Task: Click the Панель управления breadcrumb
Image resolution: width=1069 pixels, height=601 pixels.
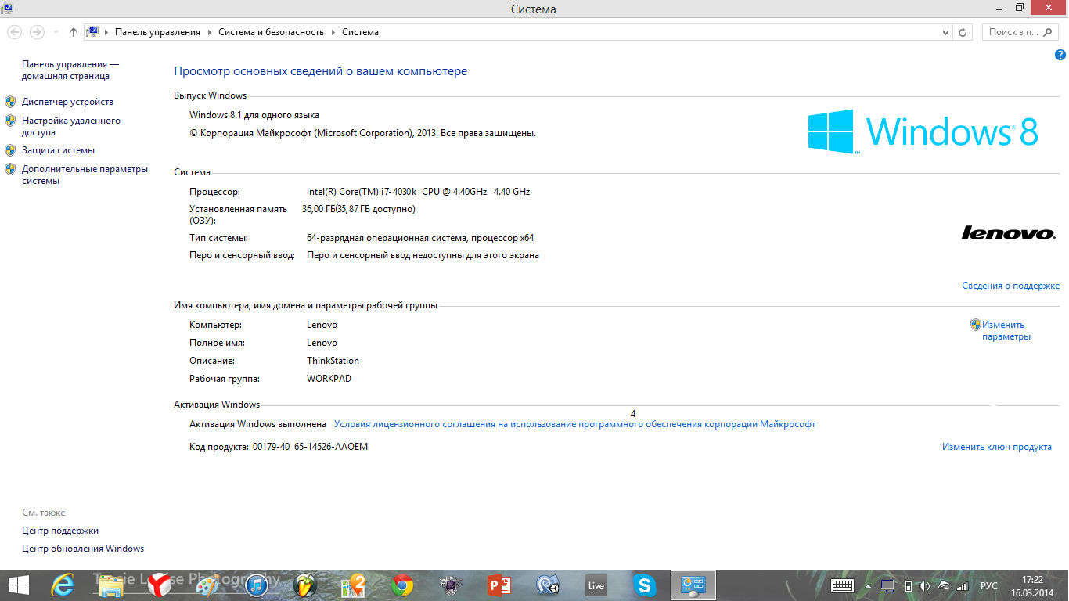Action: tap(157, 32)
